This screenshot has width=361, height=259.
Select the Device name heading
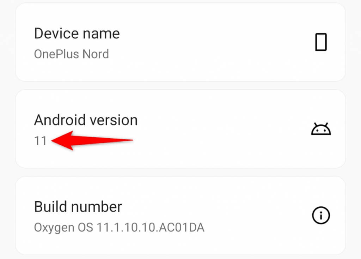click(x=77, y=34)
